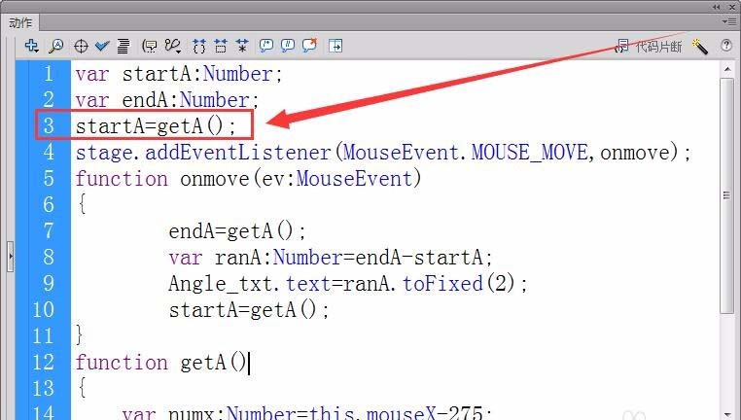
Task: Collapse the panel to icons with double arrows
Action: (717, 7)
